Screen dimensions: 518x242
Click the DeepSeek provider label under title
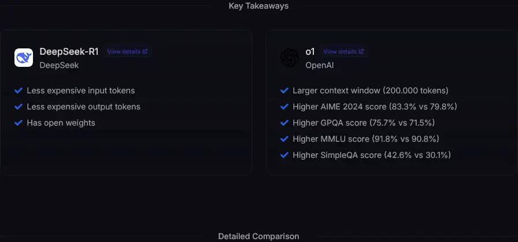click(x=59, y=65)
